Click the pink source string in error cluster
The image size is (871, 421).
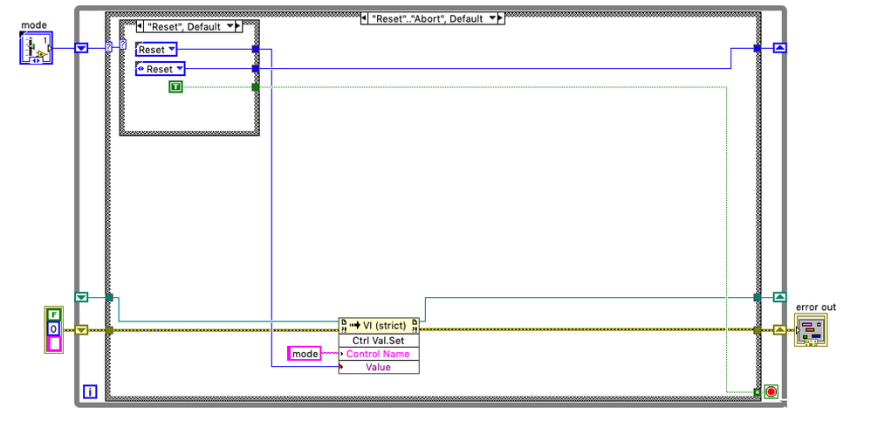54,344
